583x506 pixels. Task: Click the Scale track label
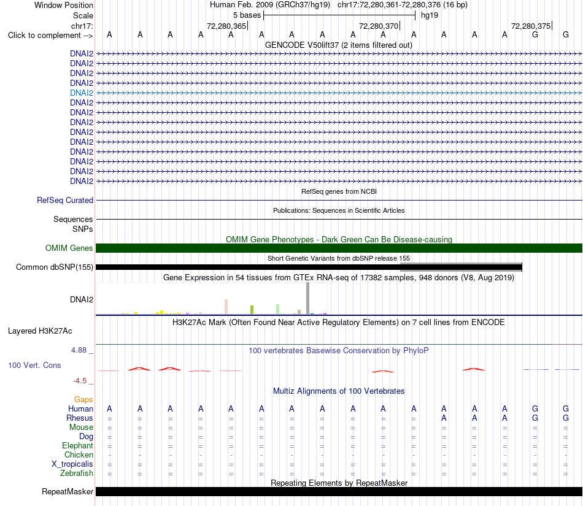pos(83,15)
